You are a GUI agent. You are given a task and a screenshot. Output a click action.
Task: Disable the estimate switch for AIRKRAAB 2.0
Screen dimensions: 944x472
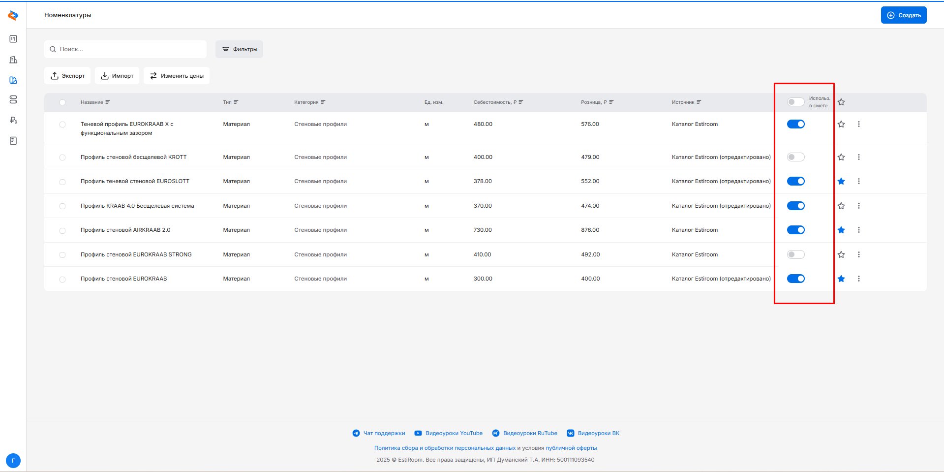tap(795, 230)
